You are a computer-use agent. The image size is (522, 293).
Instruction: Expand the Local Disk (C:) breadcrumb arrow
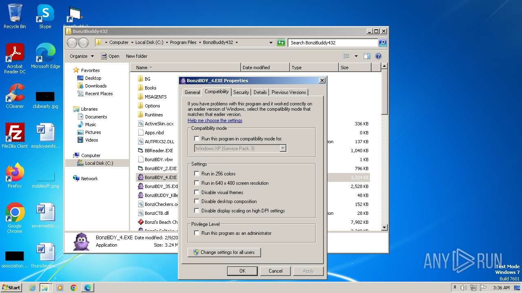(x=167, y=42)
